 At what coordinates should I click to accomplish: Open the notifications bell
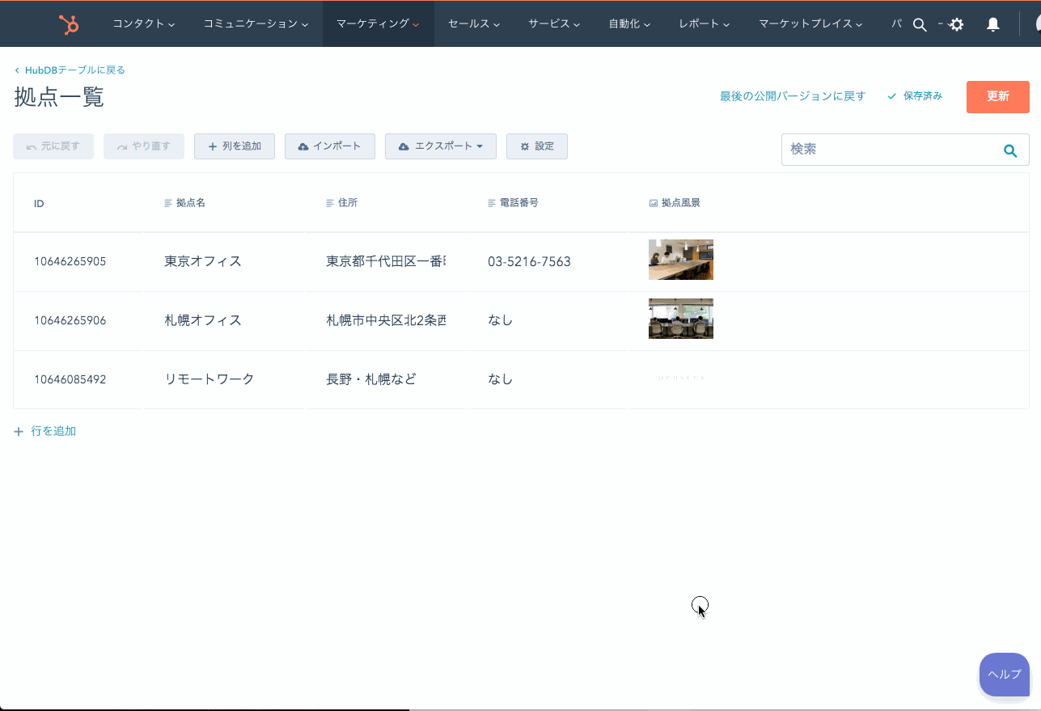click(993, 25)
